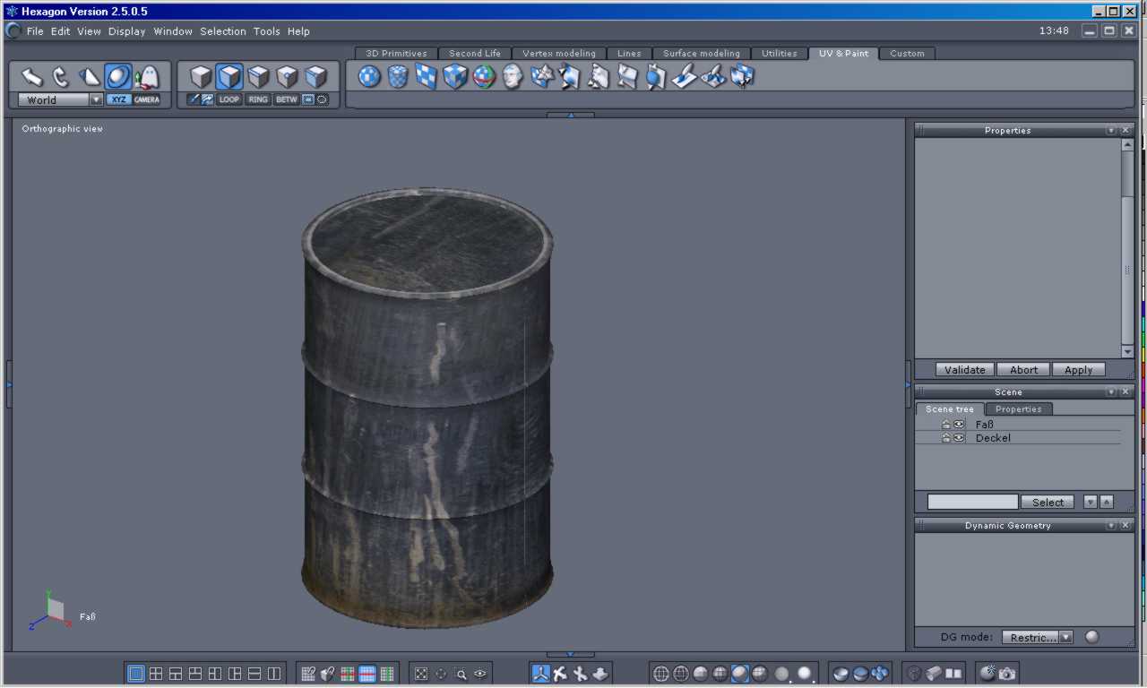The width and height of the screenshot is (1147, 688).
Task: Hide the Deckel object with eye icon
Action: [x=959, y=438]
